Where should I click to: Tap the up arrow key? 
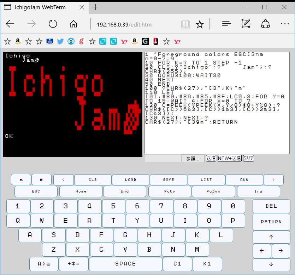pyautogui.click(x=271, y=237)
